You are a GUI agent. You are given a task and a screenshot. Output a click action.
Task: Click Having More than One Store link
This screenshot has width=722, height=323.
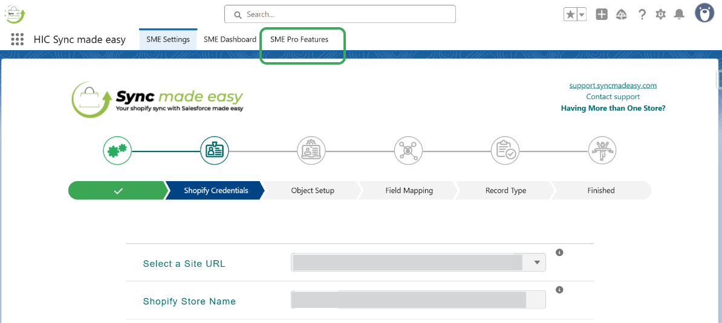[x=613, y=109]
